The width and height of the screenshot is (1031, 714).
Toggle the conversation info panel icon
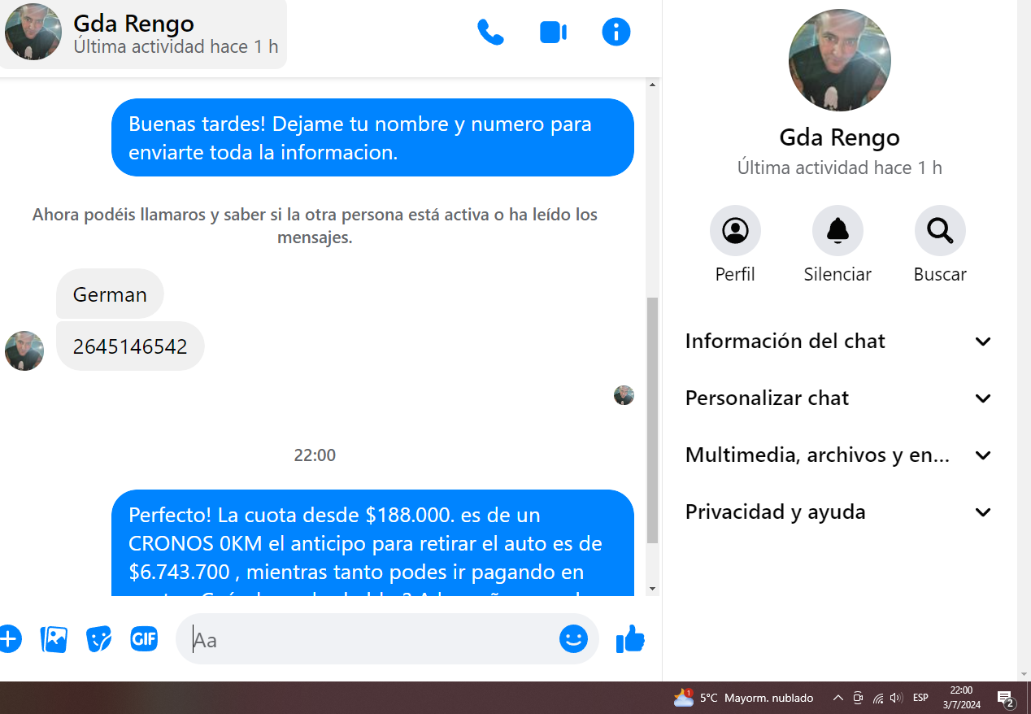(x=616, y=33)
